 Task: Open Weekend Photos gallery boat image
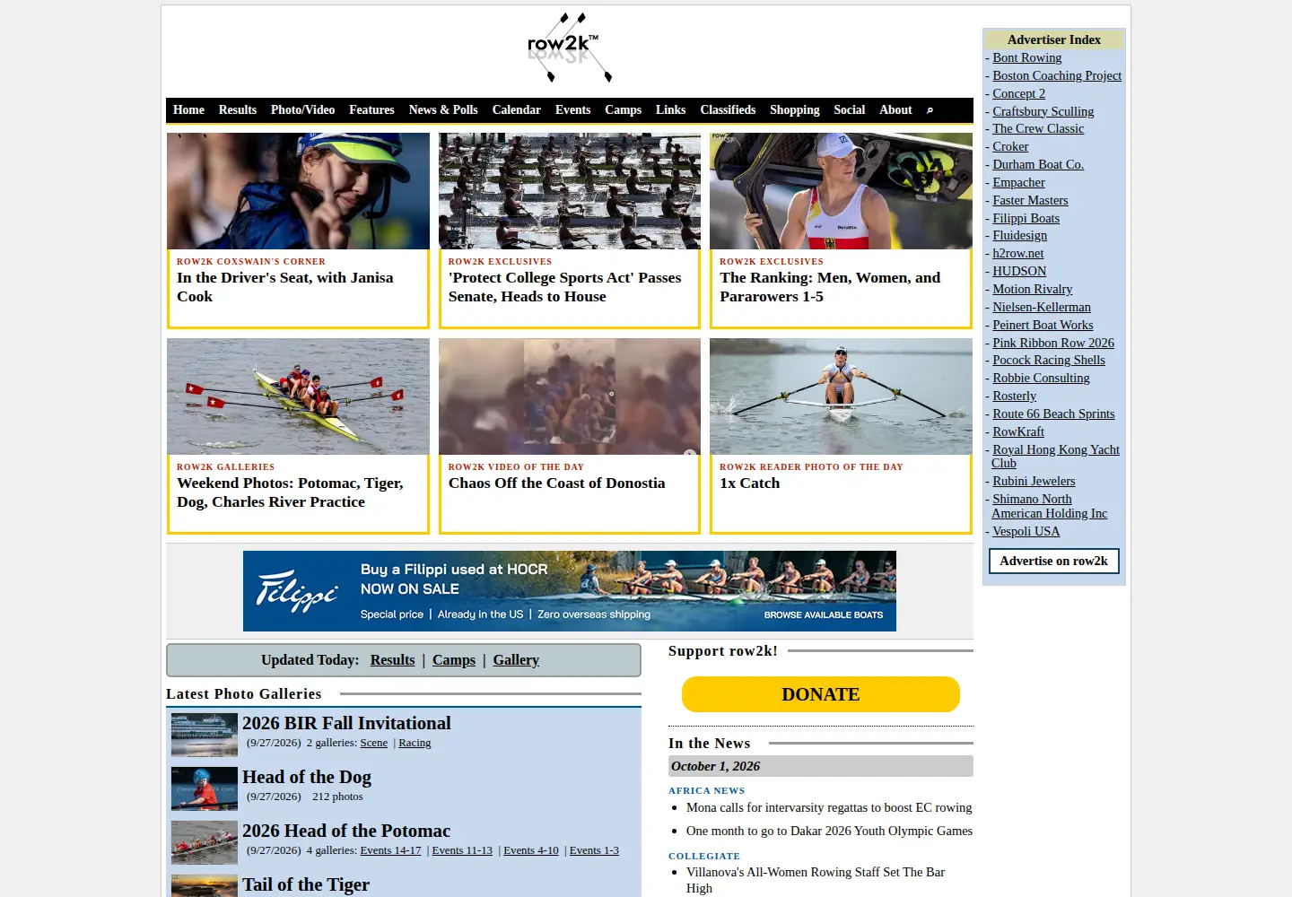pyautogui.click(x=298, y=396)
